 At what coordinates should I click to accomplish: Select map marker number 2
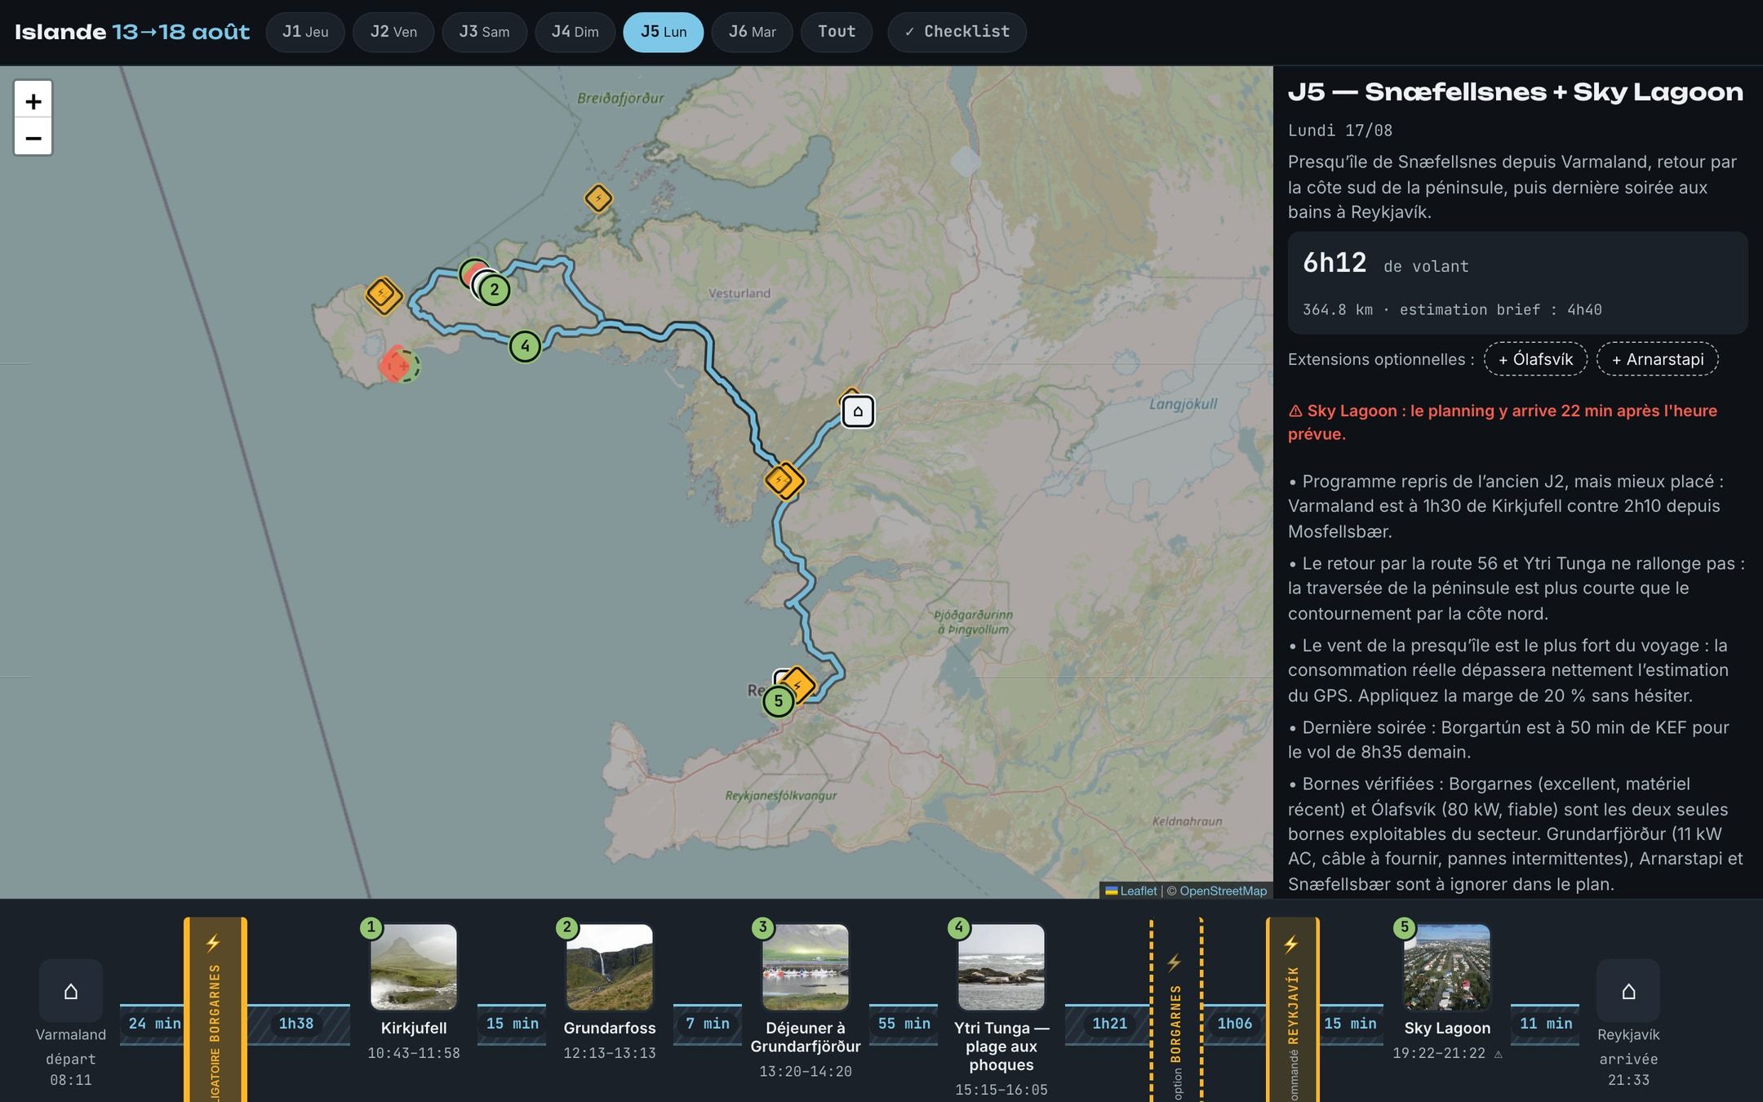tap(495, 290)
